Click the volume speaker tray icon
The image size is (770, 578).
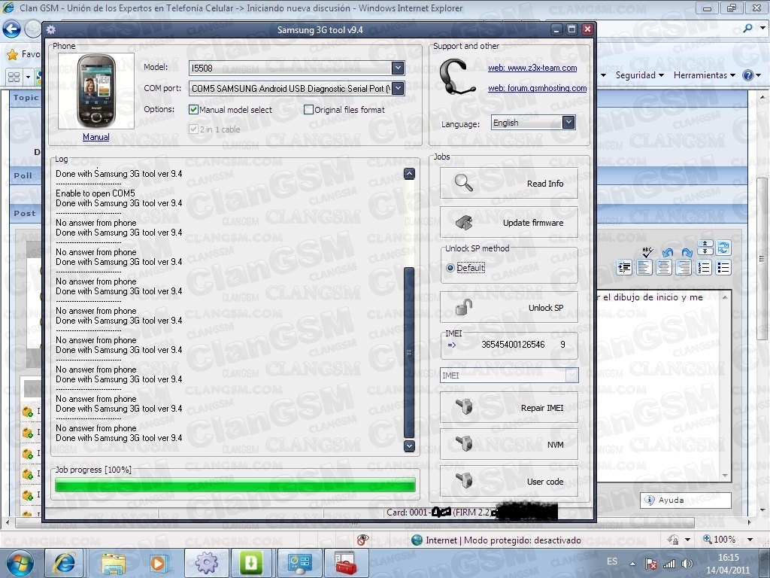[687, 564]
